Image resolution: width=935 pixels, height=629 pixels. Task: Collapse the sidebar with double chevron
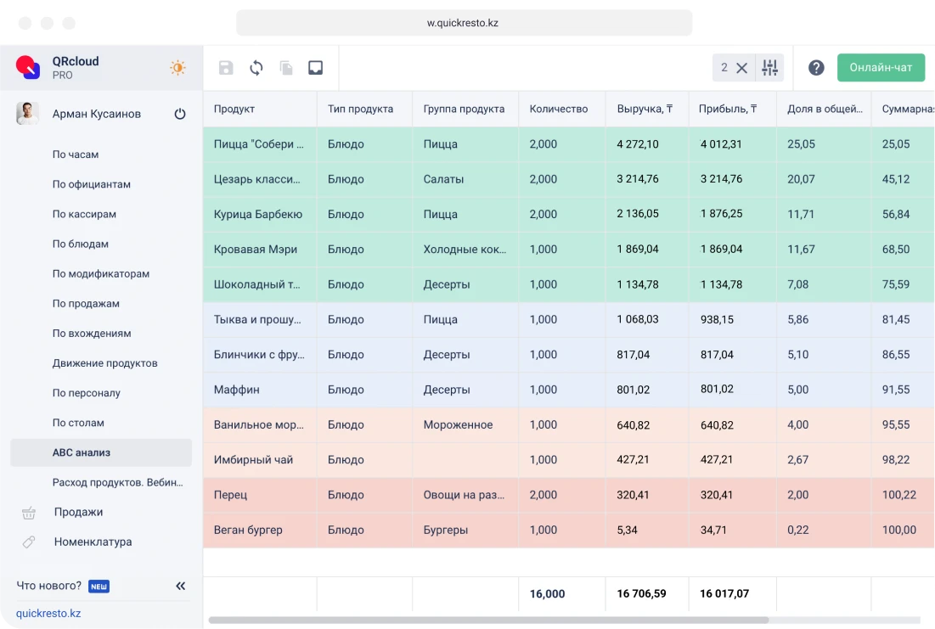180,586
